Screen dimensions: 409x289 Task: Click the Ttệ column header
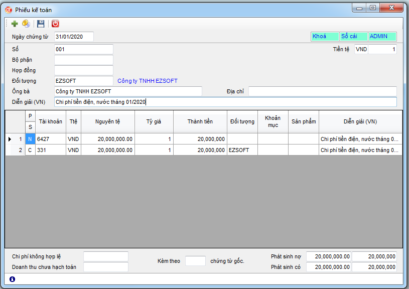74,121
